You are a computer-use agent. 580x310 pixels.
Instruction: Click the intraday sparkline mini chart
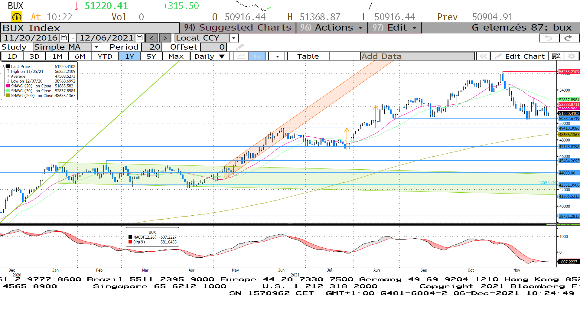(x=254, y=6)
